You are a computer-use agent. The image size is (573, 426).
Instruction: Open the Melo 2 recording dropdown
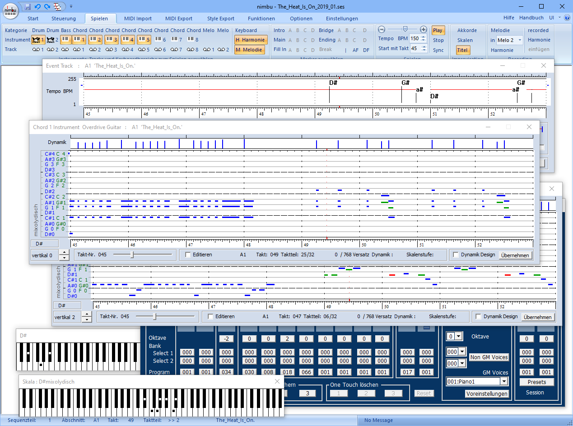tap(520, 40)
